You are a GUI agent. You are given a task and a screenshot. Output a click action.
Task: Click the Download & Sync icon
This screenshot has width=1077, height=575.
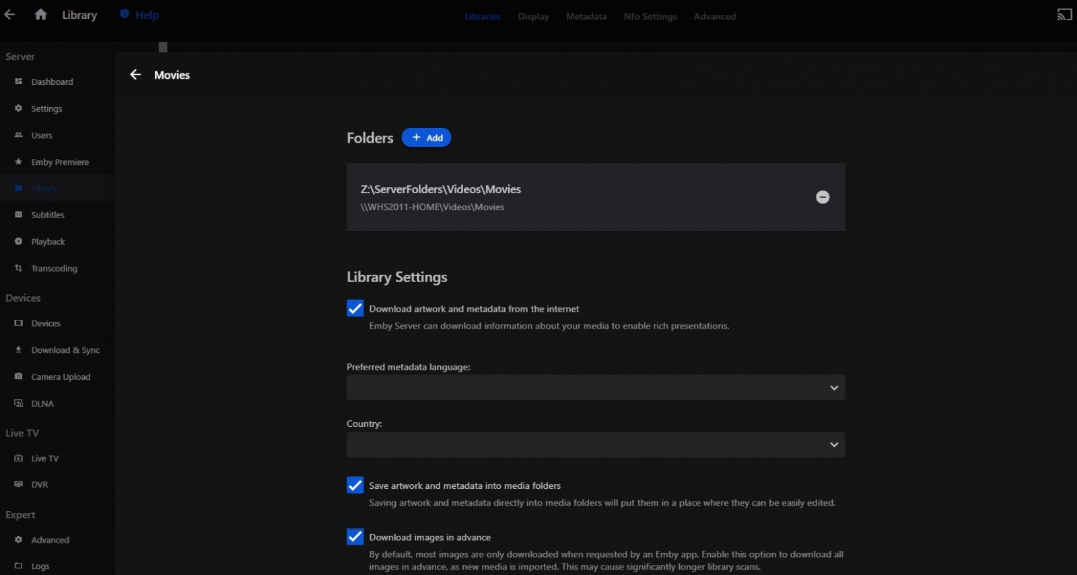[19, 350]
